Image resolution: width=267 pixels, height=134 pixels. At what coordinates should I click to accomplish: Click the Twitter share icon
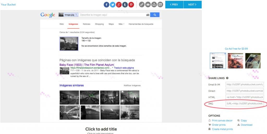point(113,4)
